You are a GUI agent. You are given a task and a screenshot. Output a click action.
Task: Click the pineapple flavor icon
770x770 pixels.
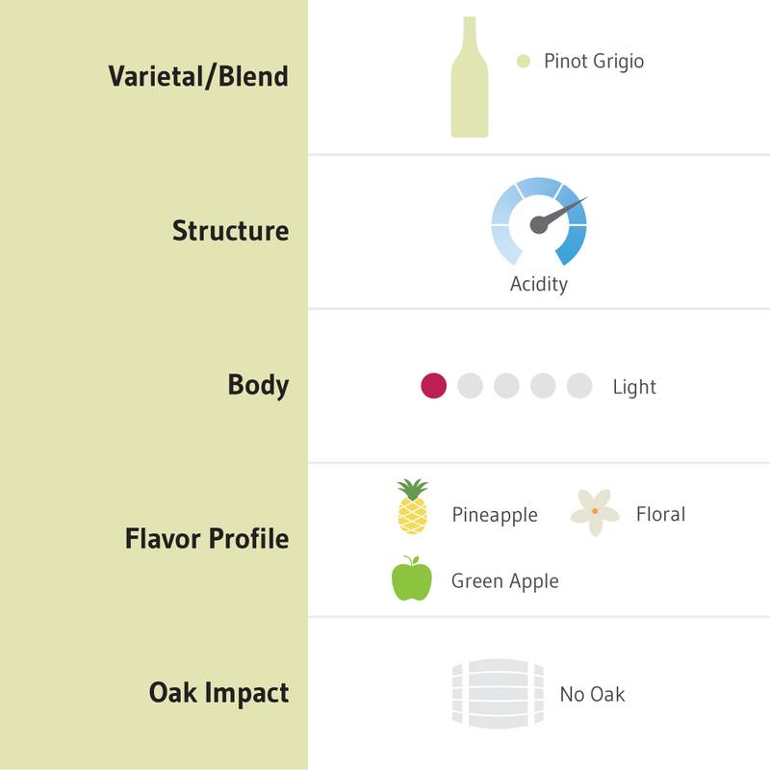[x=413, y=506]
